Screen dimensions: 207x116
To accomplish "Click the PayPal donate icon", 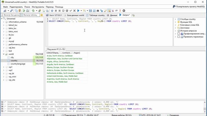I will (x=174, y=6).
